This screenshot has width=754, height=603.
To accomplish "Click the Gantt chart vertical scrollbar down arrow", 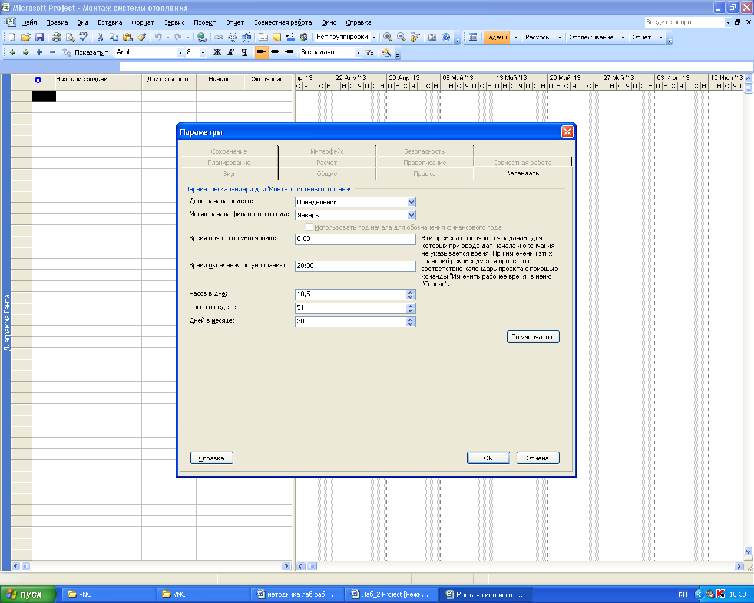I will tap(749, 552).
